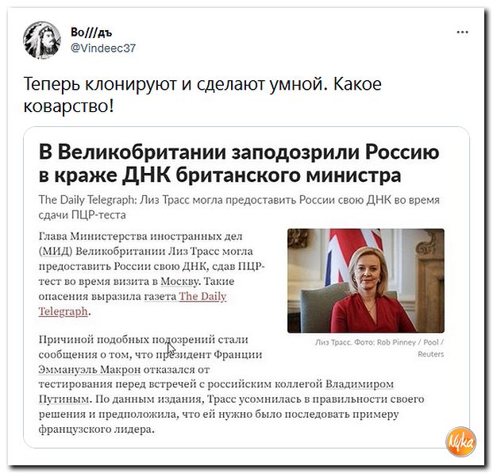
Task: Follow the underlined Москву link
Action: 179,281
